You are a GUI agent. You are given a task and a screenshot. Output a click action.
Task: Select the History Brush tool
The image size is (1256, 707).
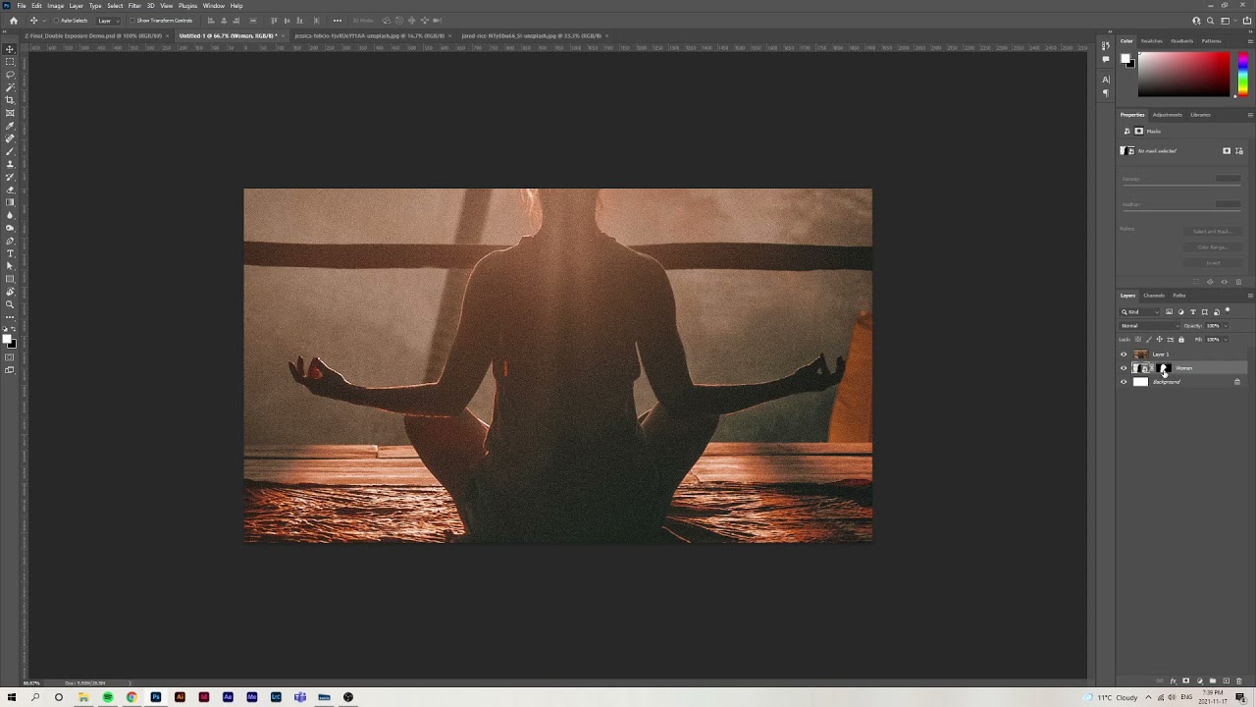[x=10, y=177]
